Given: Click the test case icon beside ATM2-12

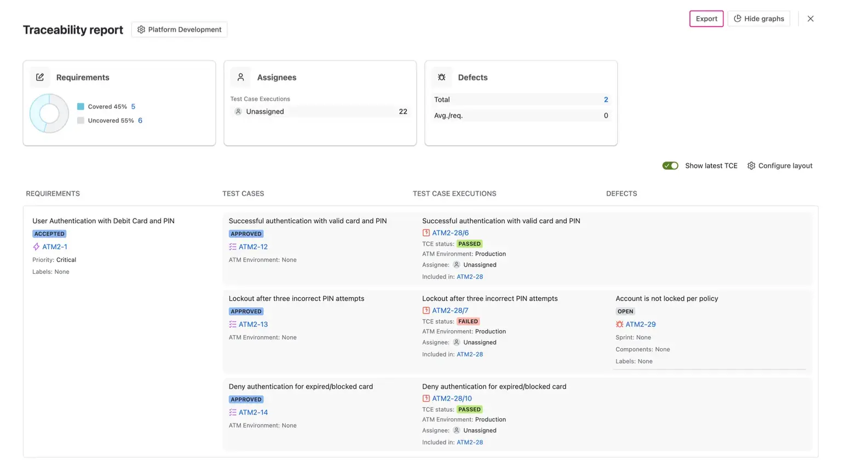Looking at the screenshot, I should pos(232,247).
